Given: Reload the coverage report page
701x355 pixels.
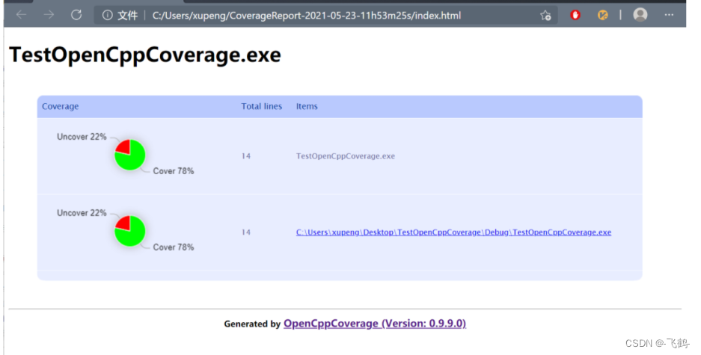Looking at the screenshot, I should pos(76,15).
